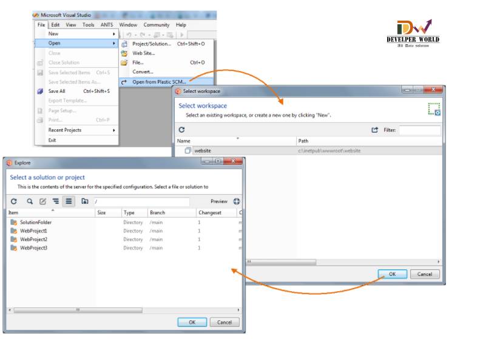Click the website workspace icon
The height and width of the screenshot is (339, 483).
(187, 150)
